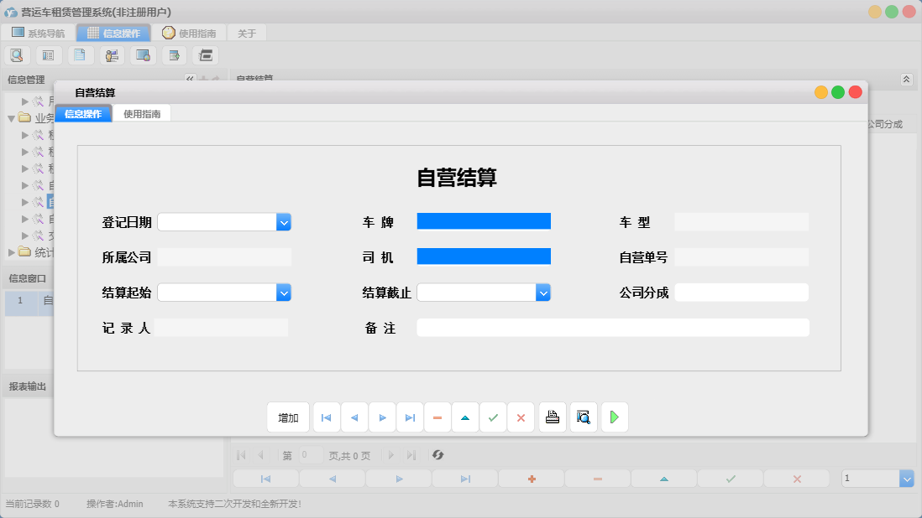Click the search magnifier icon in the top toolbar
This screenshot has width=922, height=518.
(x=17, y=54)
